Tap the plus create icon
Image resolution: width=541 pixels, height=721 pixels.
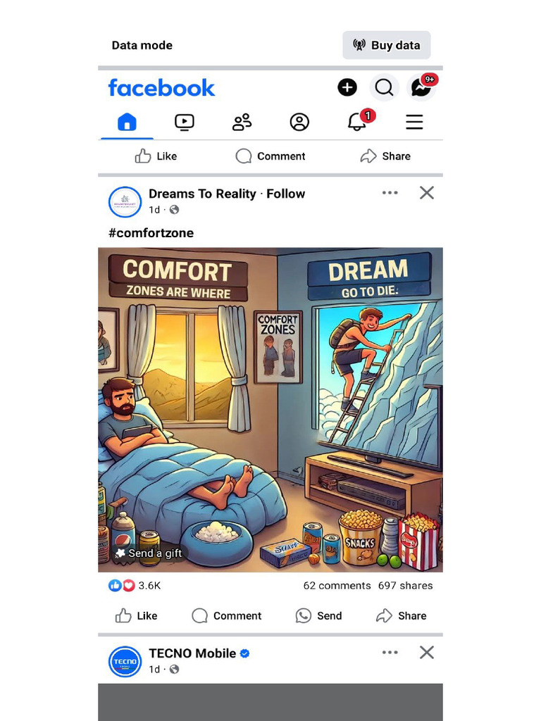[347, 87]
